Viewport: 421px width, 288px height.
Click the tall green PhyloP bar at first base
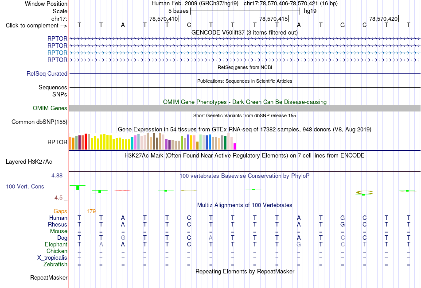(x=78, y=188)
